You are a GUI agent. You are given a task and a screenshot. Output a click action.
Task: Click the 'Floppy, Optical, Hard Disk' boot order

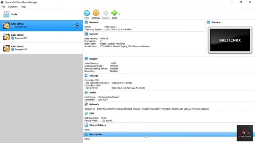113,44
